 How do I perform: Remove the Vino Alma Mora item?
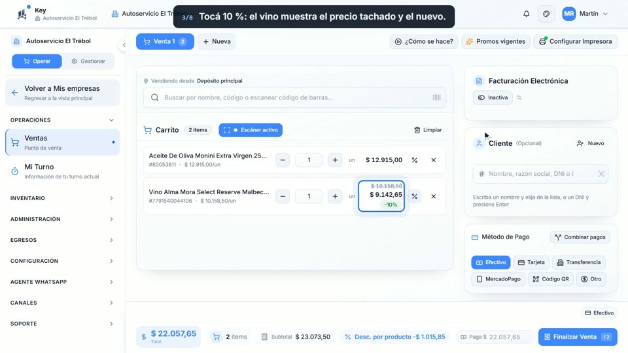[433, 197]
